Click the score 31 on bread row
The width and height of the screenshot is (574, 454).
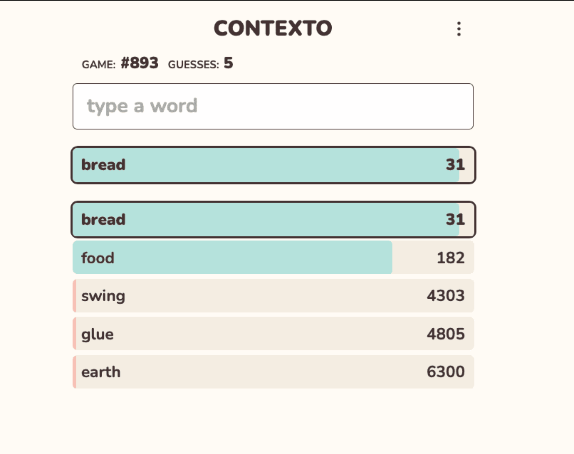(x=455, y=165)
